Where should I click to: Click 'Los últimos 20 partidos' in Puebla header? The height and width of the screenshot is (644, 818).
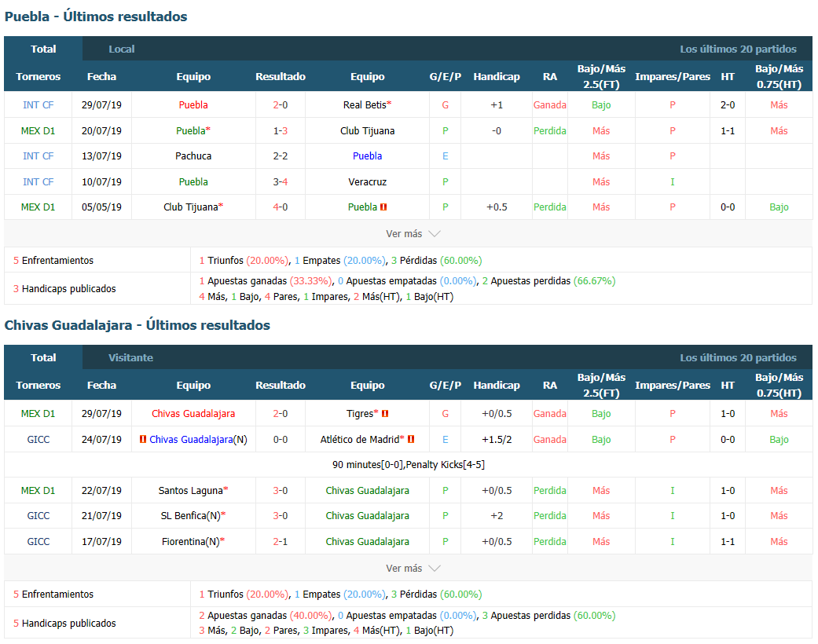(738, 49)
